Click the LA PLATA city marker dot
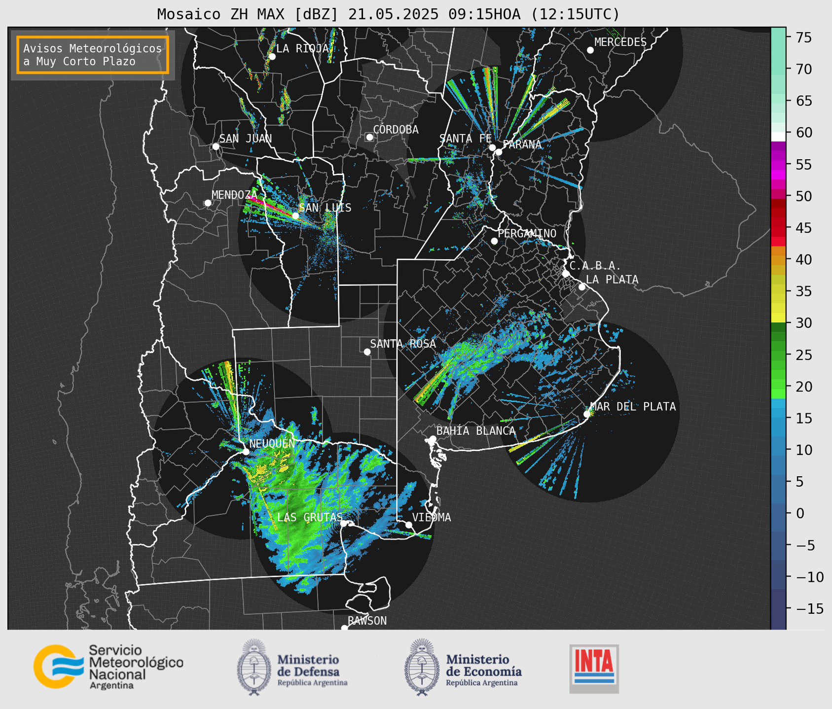The width and height of the screenshot is (832, 709). click(x=582, y=287)
